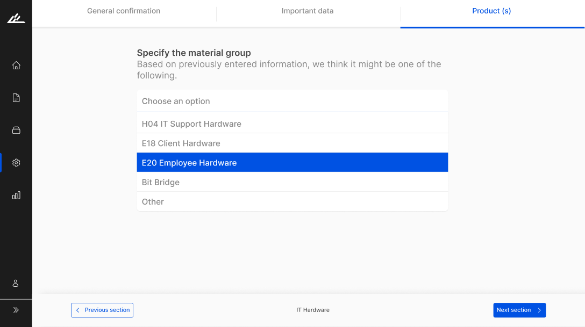
Task: Go back with the Previous section button
Action: [x=102, y=310]
